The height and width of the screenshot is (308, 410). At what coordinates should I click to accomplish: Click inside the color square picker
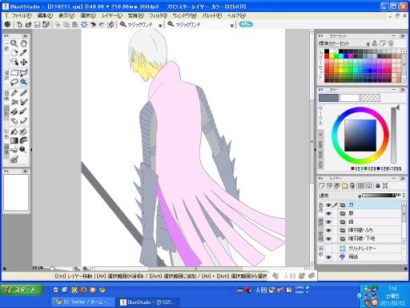coord(360,136)
